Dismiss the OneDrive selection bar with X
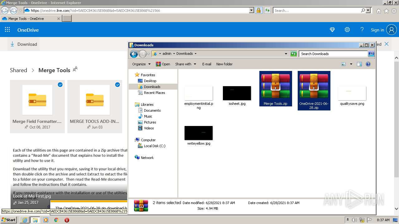 tap(387, 44)
